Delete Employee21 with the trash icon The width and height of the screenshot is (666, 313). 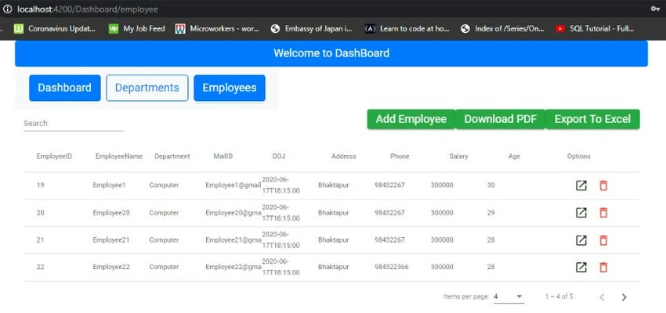[x=603, y=240]
